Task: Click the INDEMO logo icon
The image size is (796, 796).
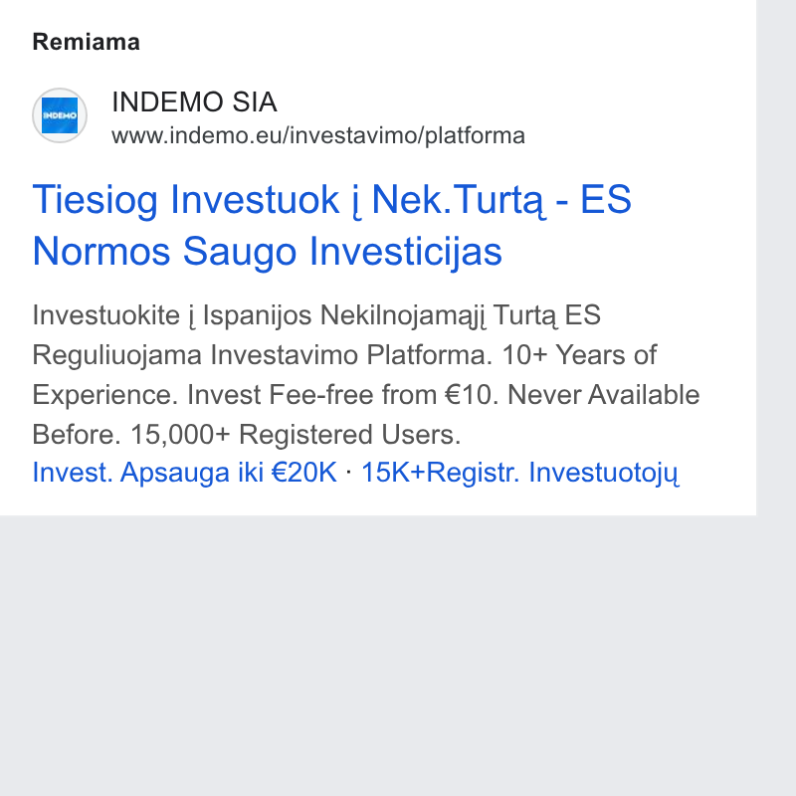Action: pyautogui.click(x=60, y=115)
